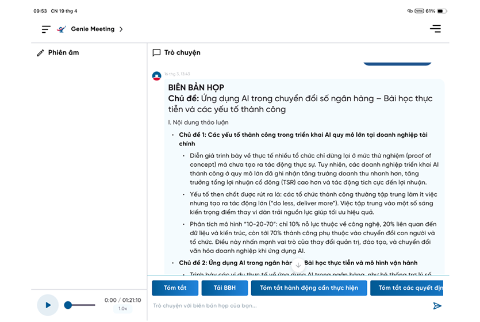
Task: Click the audio progress slider handle
Action: pyautogui.click(x=68, y=305)
